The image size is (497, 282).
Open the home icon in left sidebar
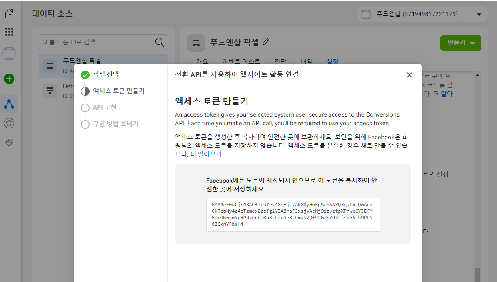9,13
